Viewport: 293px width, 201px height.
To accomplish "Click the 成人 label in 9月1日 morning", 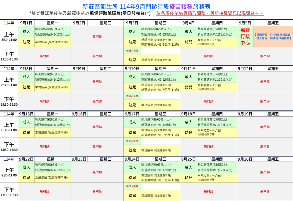I will point(26,32).
